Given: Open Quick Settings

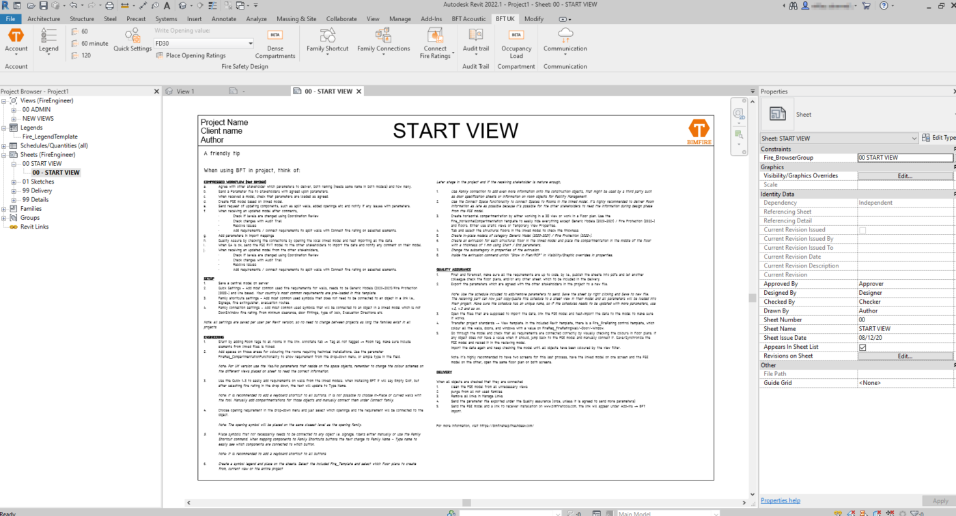Looking at the screenshot, I should coord(132,41).
